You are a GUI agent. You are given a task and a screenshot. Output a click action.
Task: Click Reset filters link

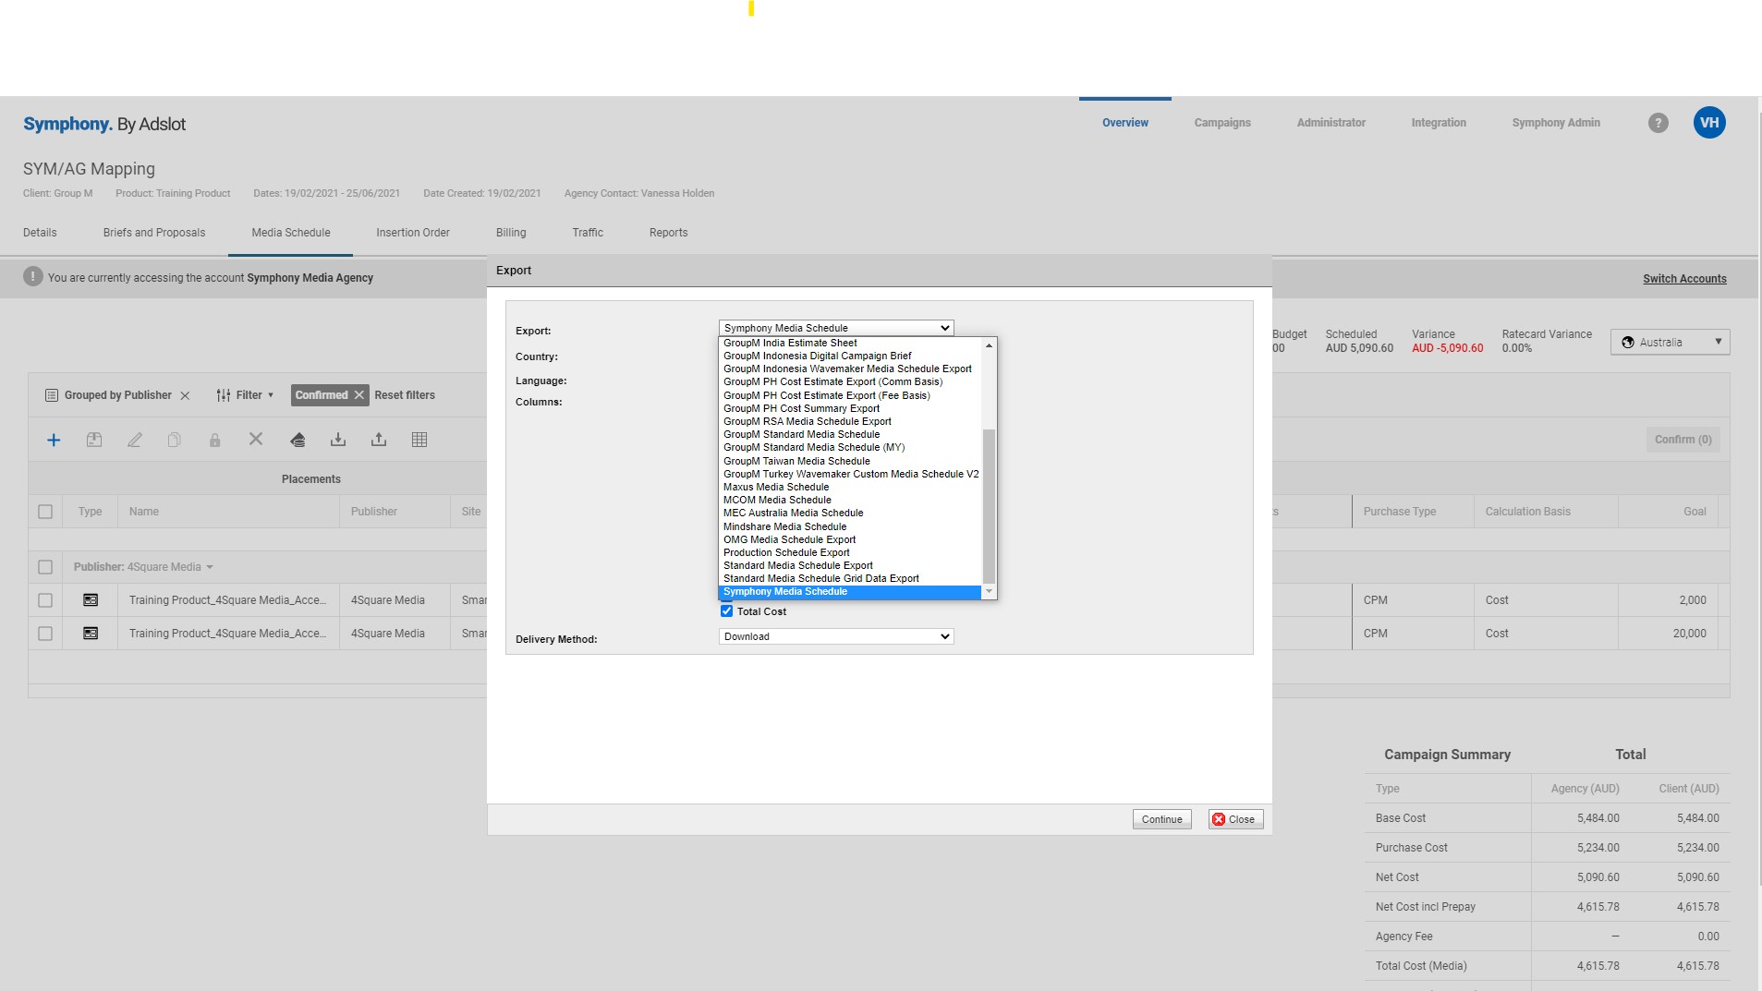[404, 395]
